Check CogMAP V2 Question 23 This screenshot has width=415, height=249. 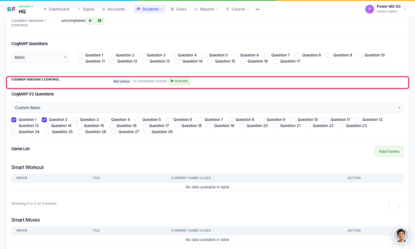click(341, 126)
